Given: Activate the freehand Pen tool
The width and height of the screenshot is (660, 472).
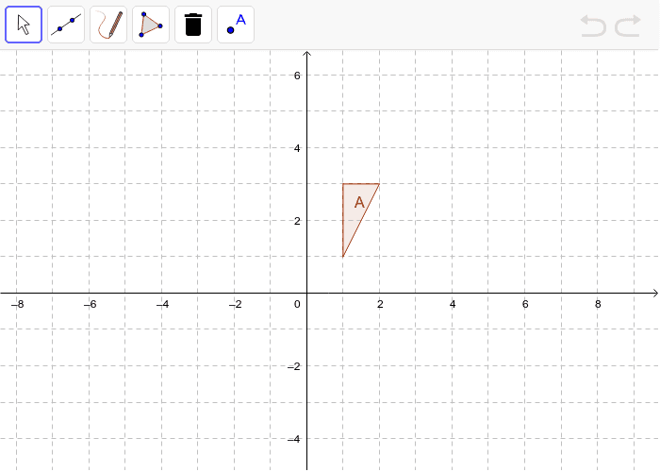Looking at the screenshot, I should click(x=108, y=25).
